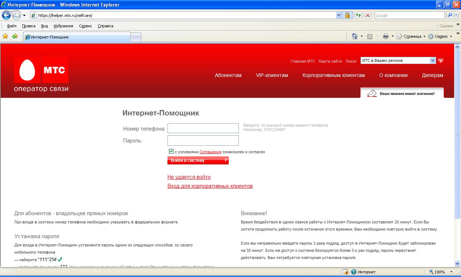Image resolution: width=461 pixels, height=277 pixels.
Task: Open the Справка menu
Action: (106, 26)
